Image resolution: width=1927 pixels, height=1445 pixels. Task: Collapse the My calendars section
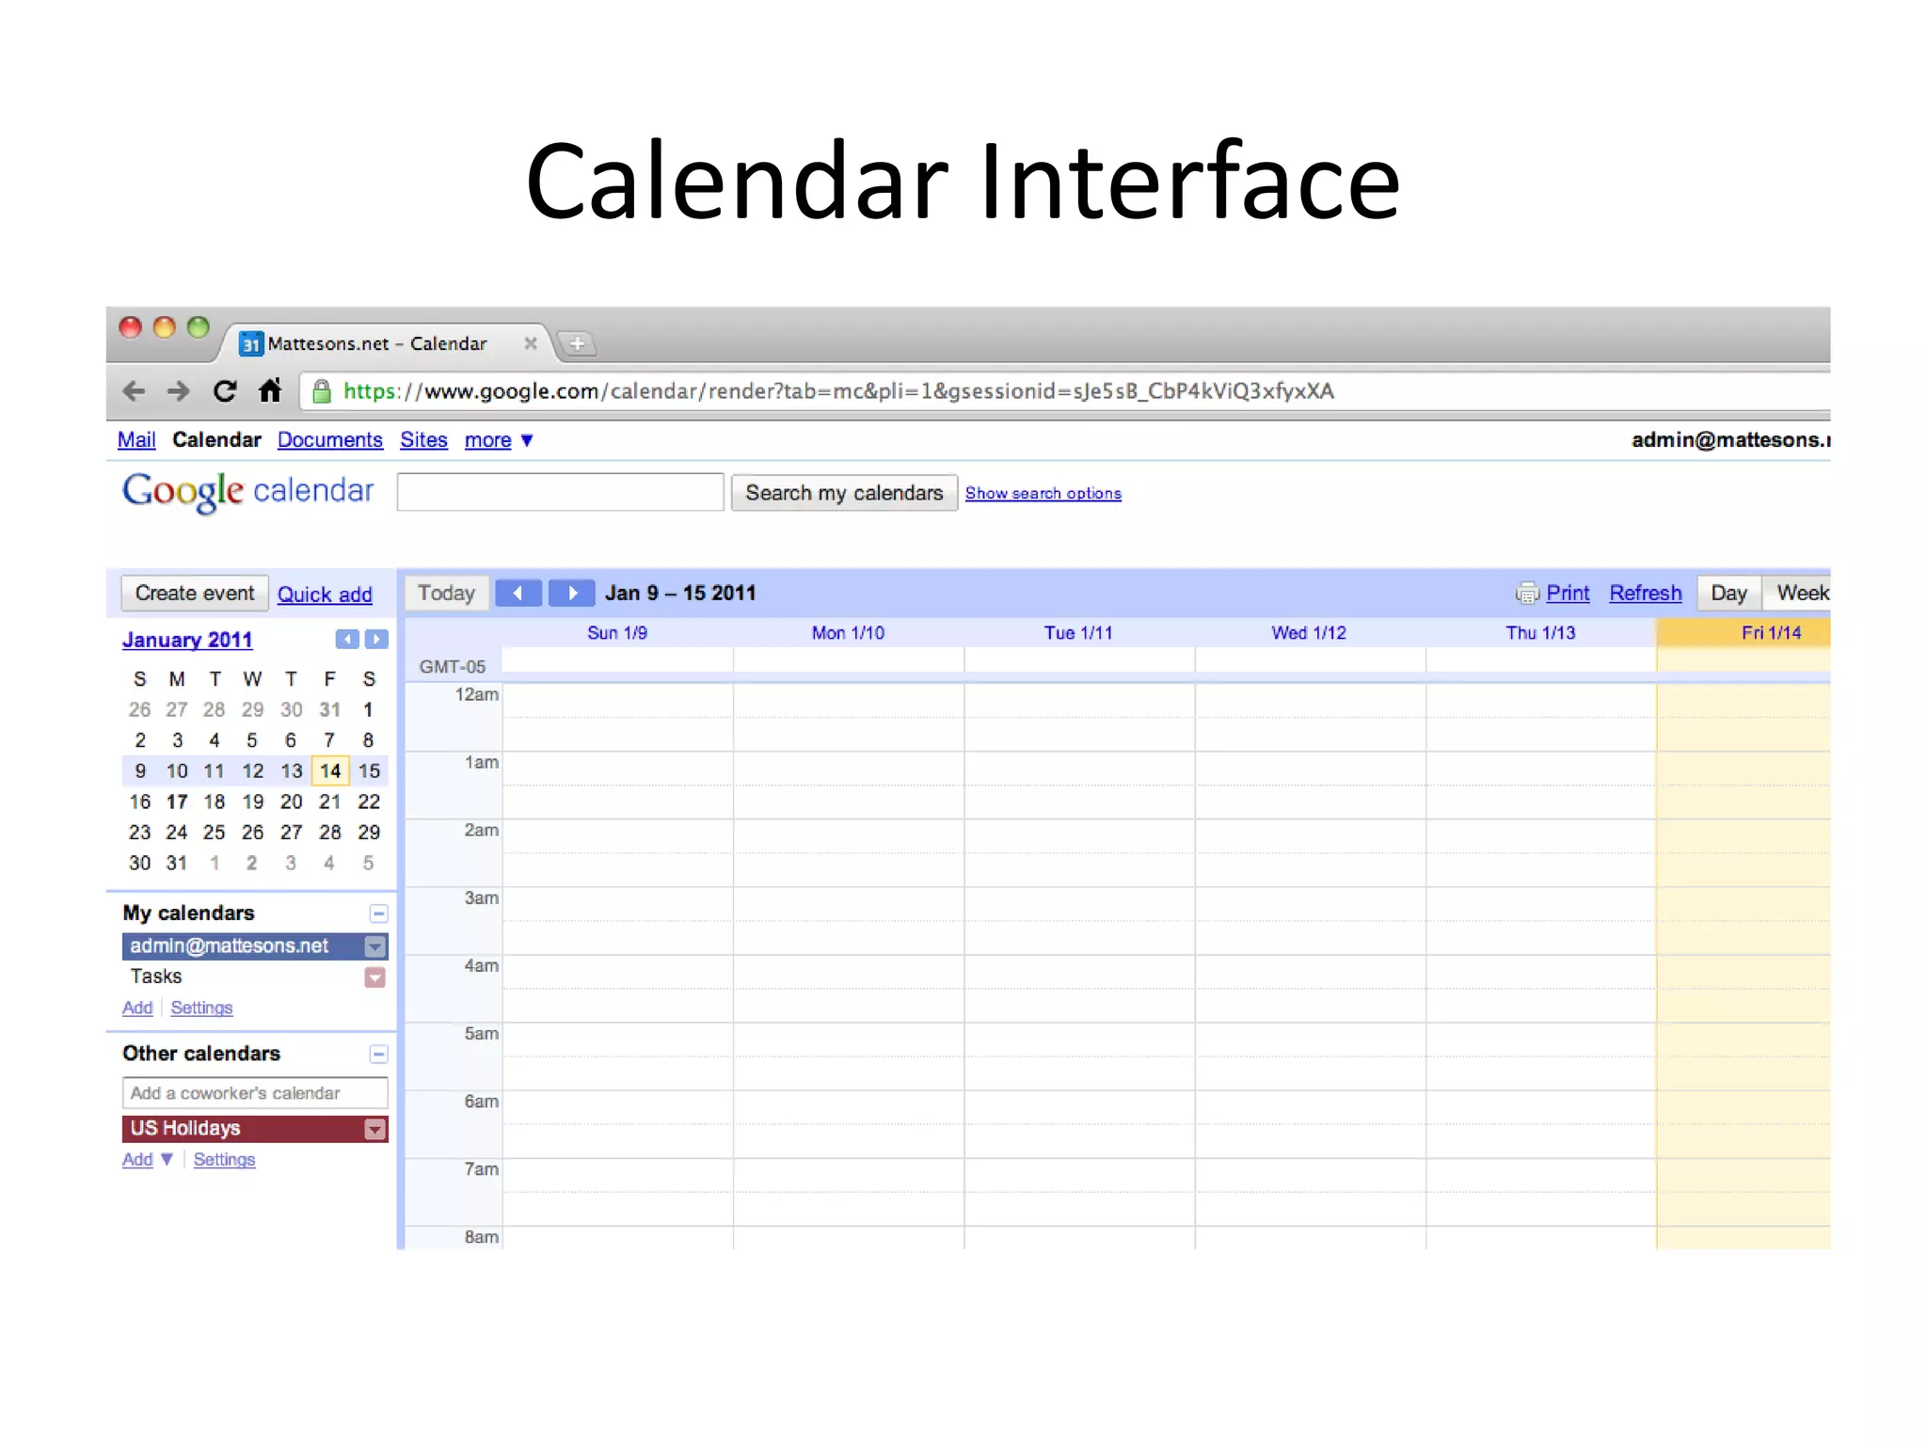[378, 913]
